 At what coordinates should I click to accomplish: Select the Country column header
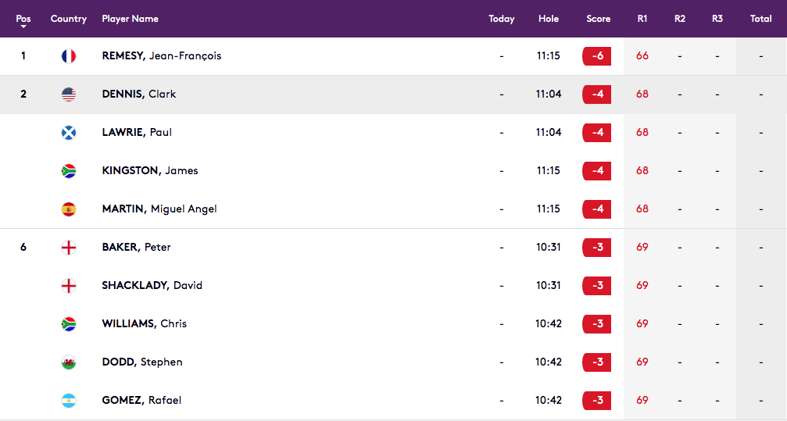pos(69,19)
